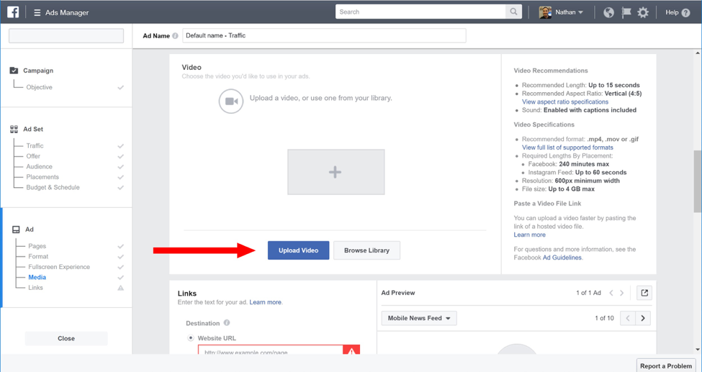Click the Media step checkmark

pyautogui.click(x=120, y=278)
